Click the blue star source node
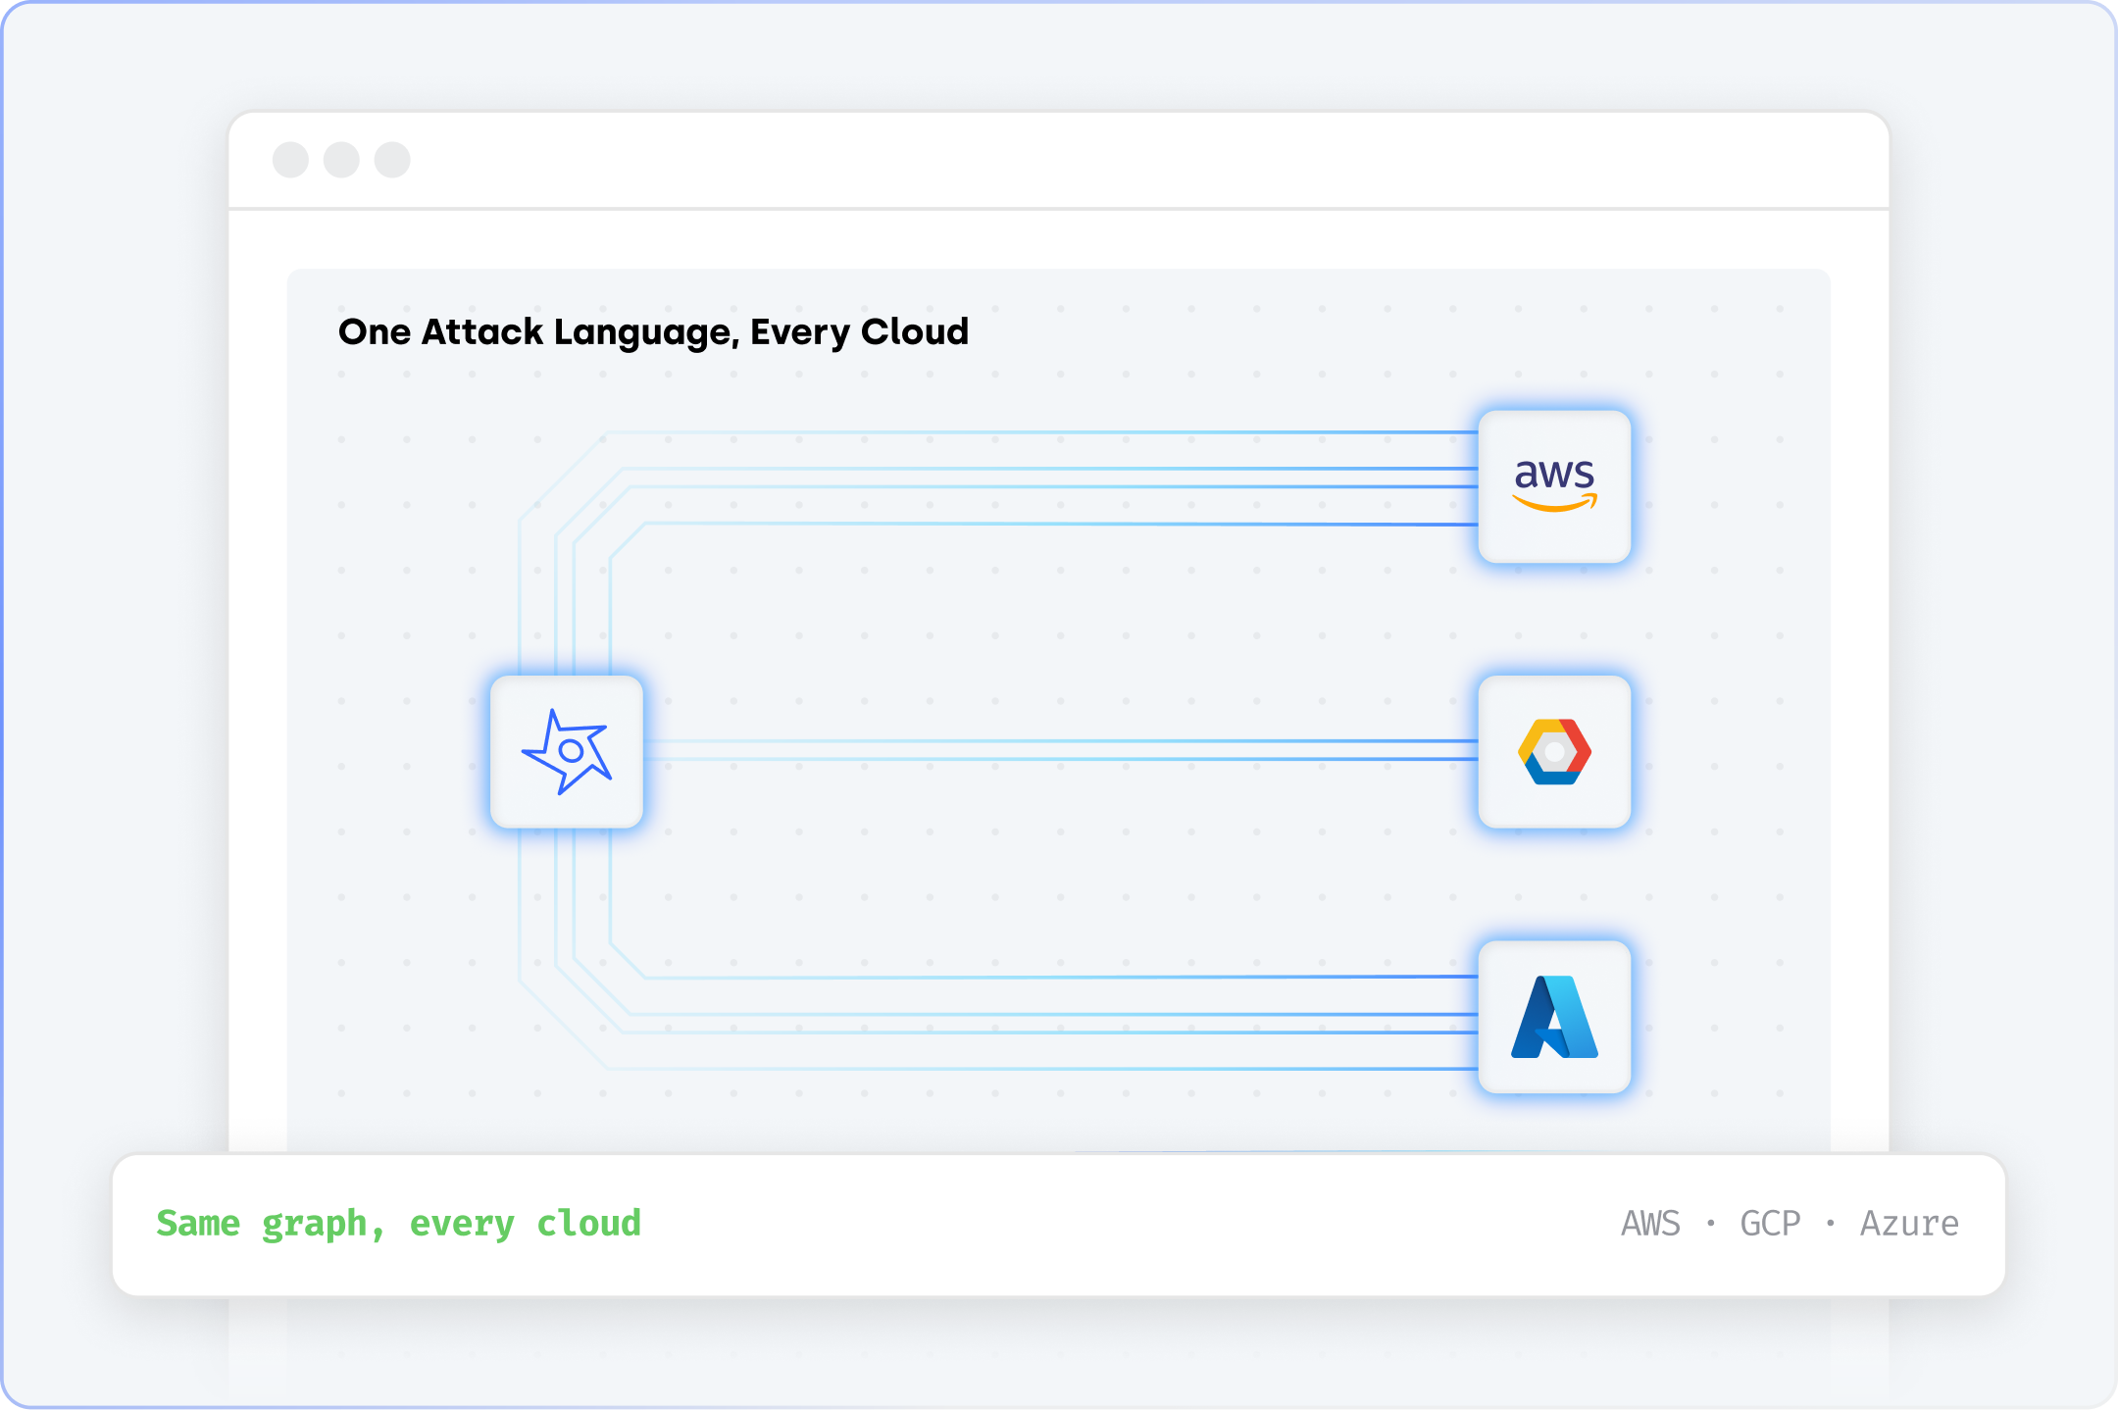The height and width of the screenshot is (1410, 2118). 567,751
